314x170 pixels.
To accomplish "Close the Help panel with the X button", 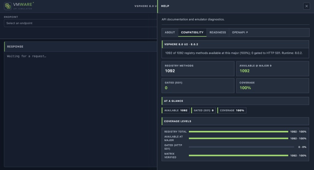I will pos(306,6).
